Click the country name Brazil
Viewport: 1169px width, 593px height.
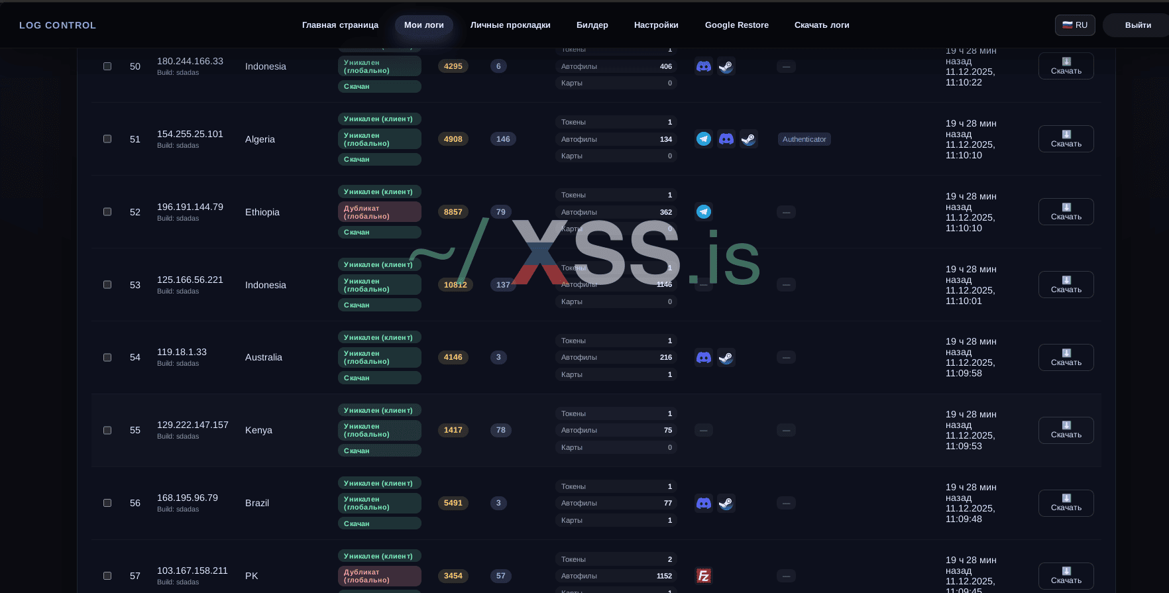[257, 503]
